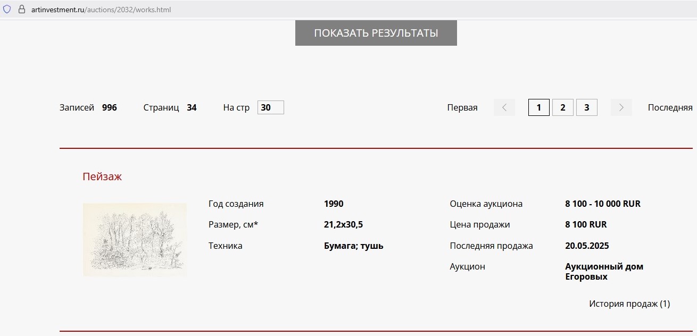697x336 pixels.
Task: Jump to first page via Первая
Action: click(x=462, y=107)
